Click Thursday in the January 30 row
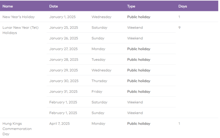 pyautogui.click(x=99, y=81)
